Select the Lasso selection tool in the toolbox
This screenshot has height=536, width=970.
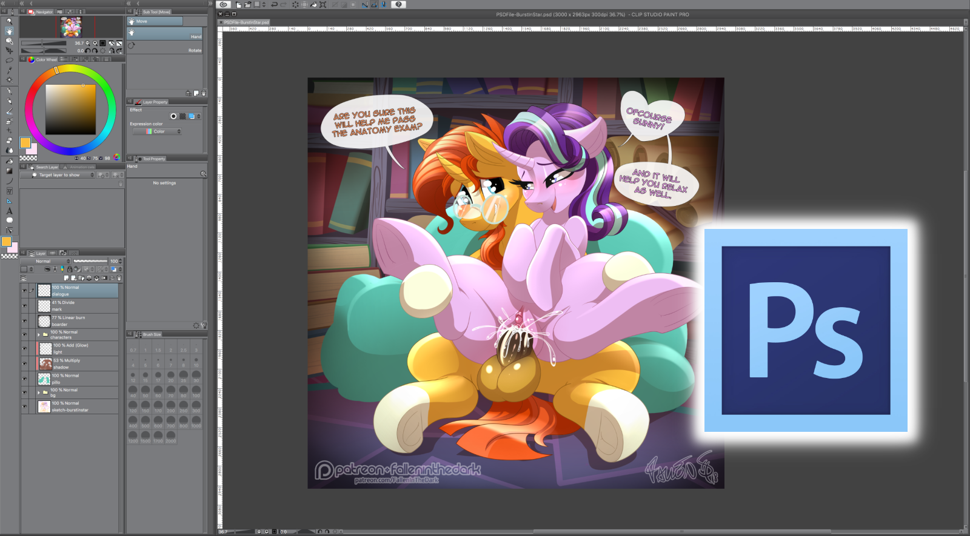pos(9,60)
